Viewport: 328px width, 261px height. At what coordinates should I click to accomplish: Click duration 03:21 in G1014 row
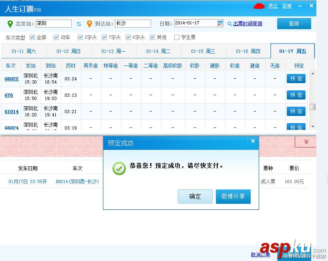coord(71,112)
